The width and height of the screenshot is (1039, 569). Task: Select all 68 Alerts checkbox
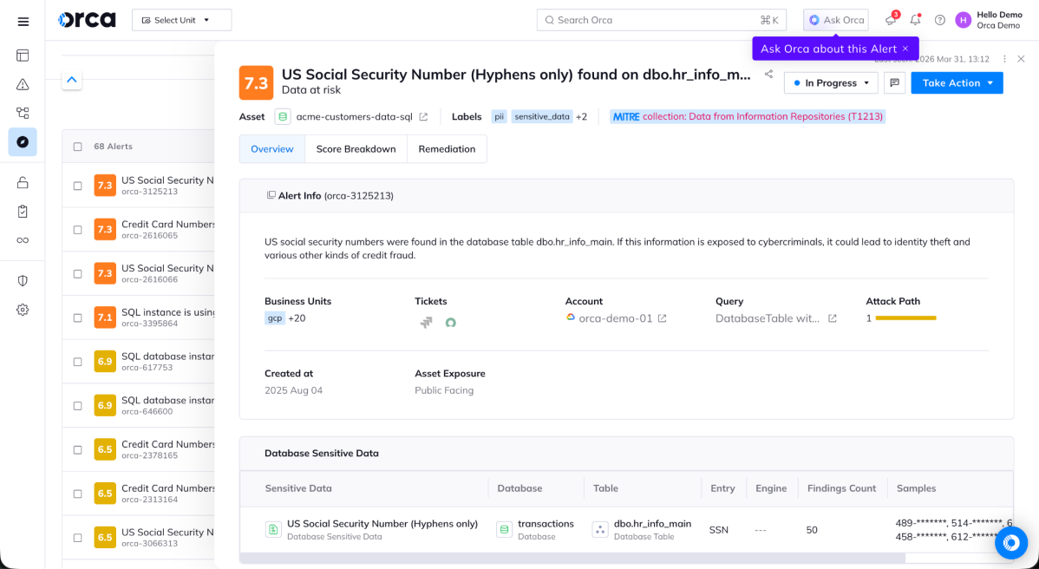pos(77,147)
